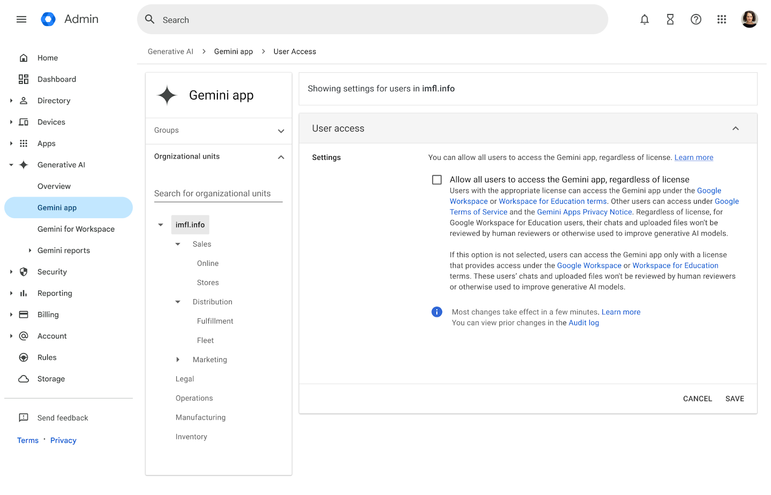771x495 pixels.
Task: Expand the Gemini reports arrow
Action: (x=30, y=250)
